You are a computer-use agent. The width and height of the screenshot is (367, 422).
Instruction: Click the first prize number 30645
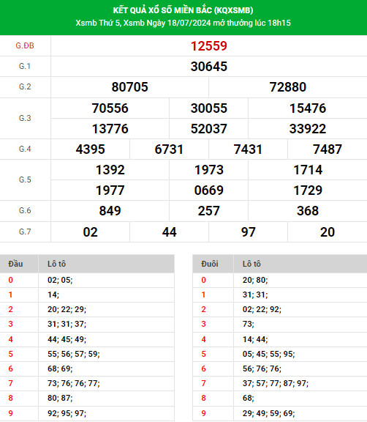point(209,67)
